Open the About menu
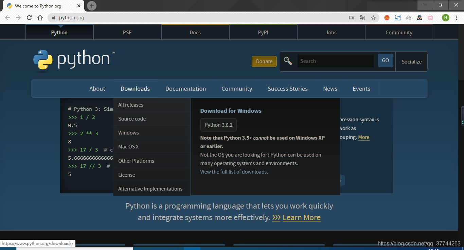464x250 pixels. tap(97, 89)
